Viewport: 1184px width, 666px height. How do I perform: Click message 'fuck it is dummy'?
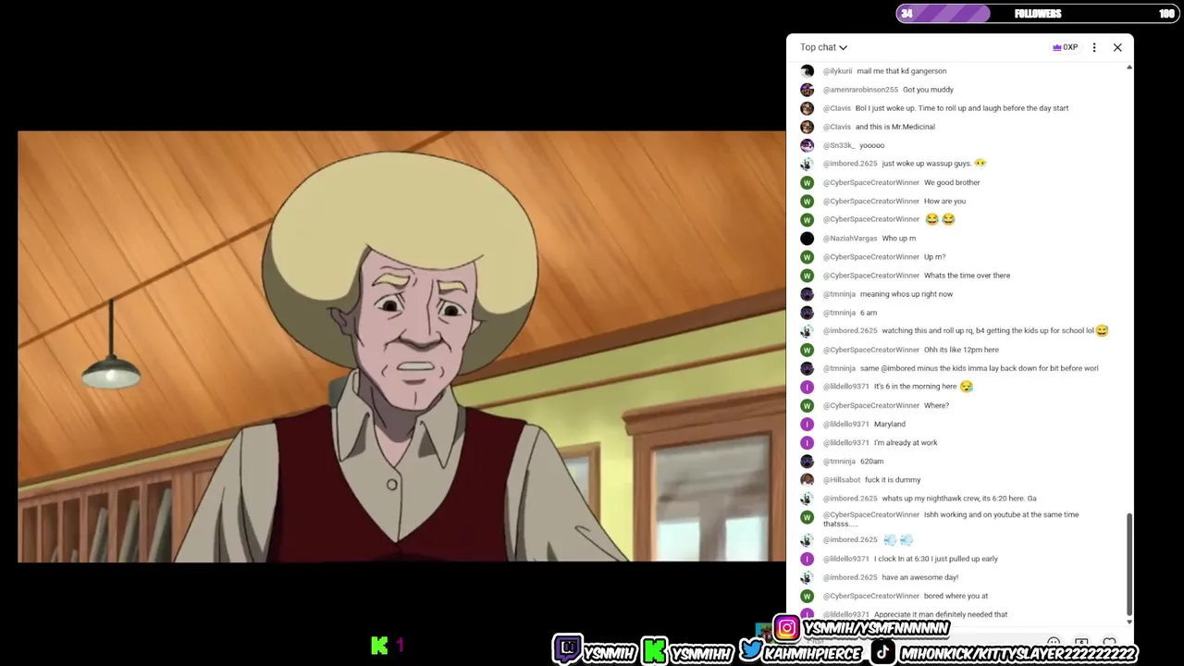(893, 480)
